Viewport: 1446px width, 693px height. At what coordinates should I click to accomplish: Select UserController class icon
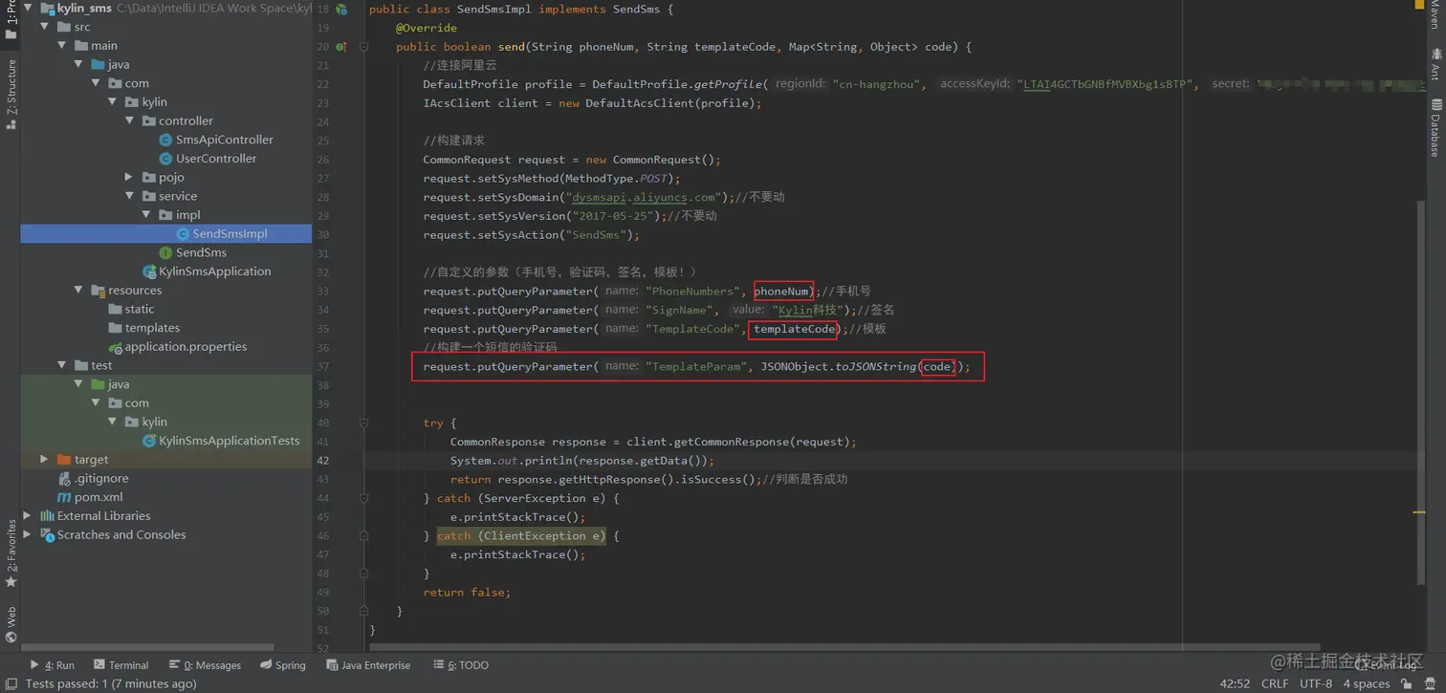pyautogui.click(x=165, y=159)
